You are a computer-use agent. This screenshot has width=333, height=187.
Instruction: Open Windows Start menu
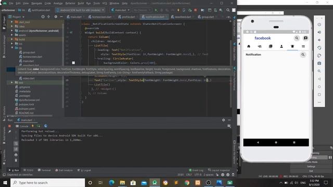tap(5, 182)
